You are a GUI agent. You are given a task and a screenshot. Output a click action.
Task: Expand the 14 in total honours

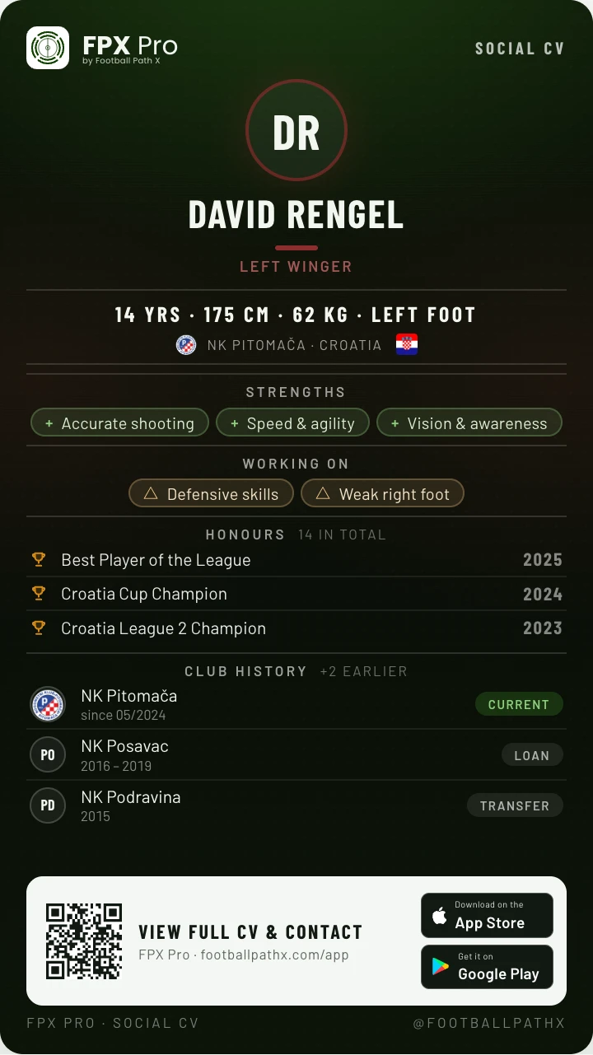click(x=342, y=535)
